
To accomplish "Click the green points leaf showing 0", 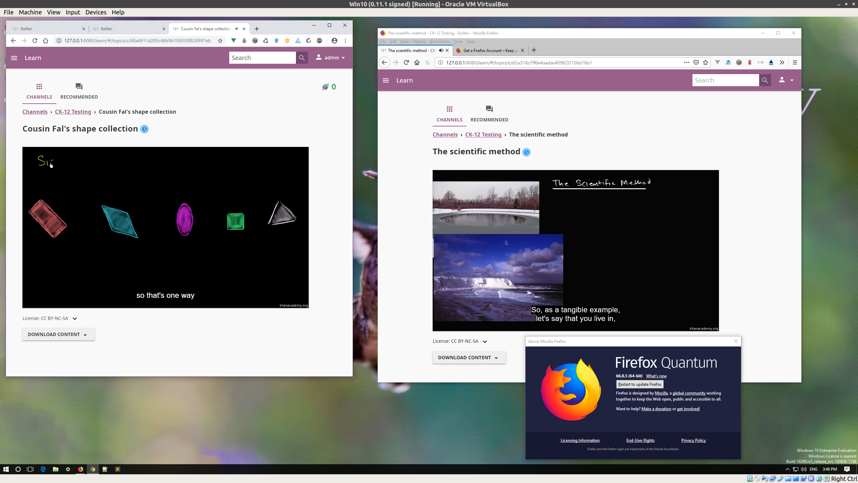I will pyautogui.click(x=328, y=87).
